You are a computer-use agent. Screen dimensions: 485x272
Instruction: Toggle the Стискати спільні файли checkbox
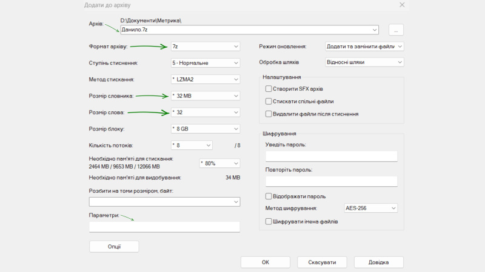pos(269,102)
